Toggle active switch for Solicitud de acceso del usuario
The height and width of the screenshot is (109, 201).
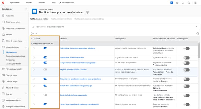[45, 57]
